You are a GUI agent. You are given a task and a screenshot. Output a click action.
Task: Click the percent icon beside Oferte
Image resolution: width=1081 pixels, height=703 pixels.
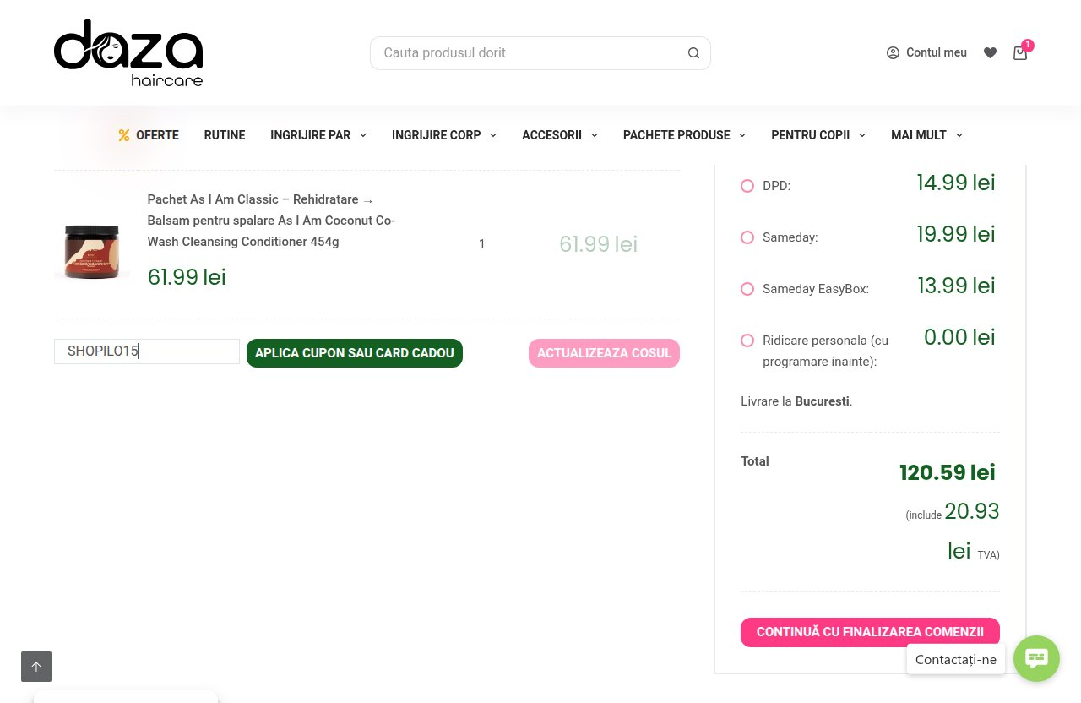tap(124, 135)
